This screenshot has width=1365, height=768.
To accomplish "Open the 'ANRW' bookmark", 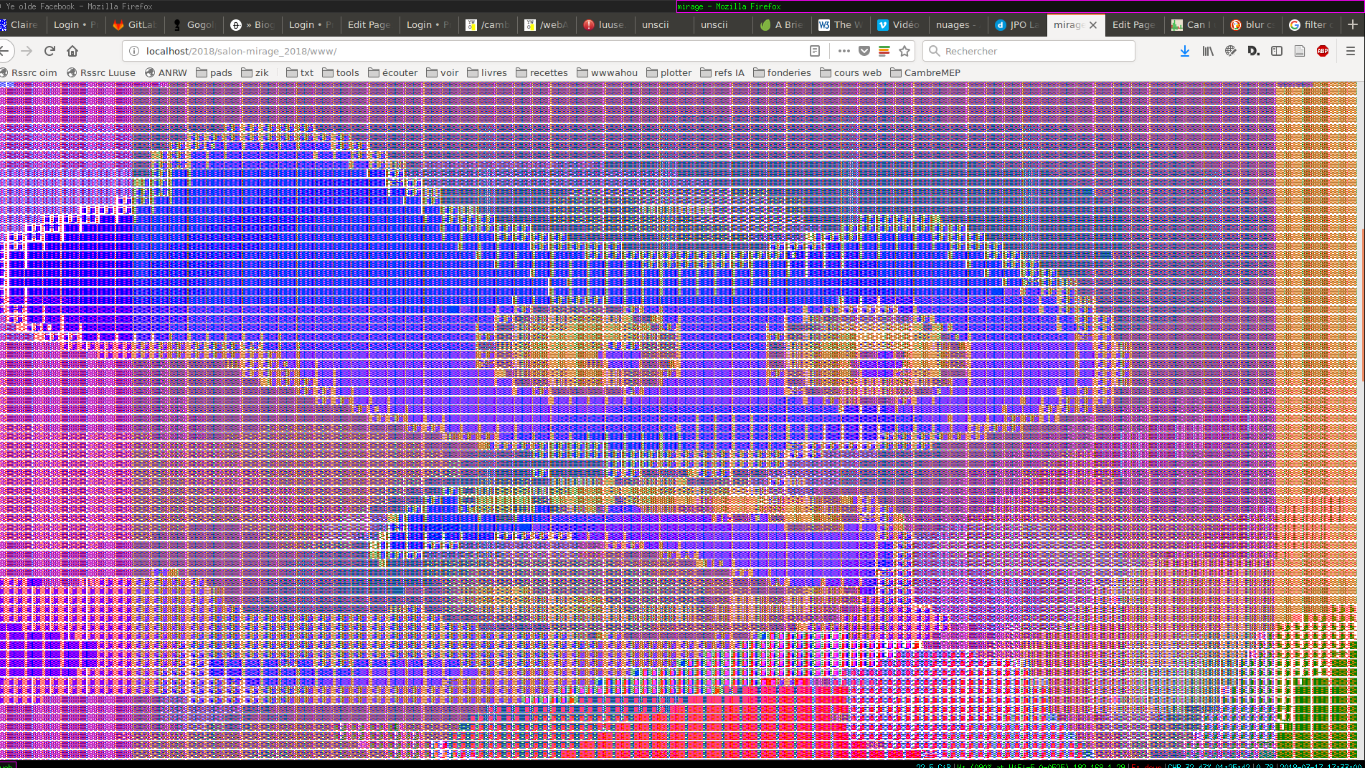I will 166,72.
